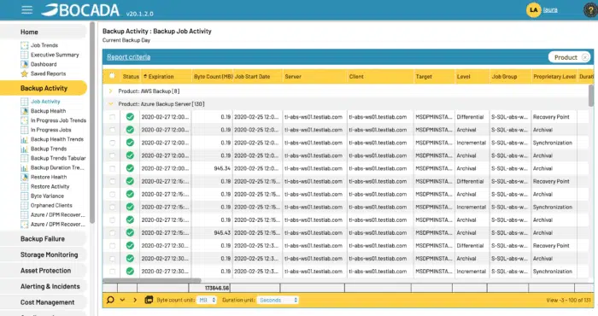
Task: Expand the Backup Failure section
Action: pos(43,239)
